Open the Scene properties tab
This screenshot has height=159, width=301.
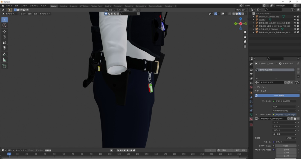click(x=251, y=83)
